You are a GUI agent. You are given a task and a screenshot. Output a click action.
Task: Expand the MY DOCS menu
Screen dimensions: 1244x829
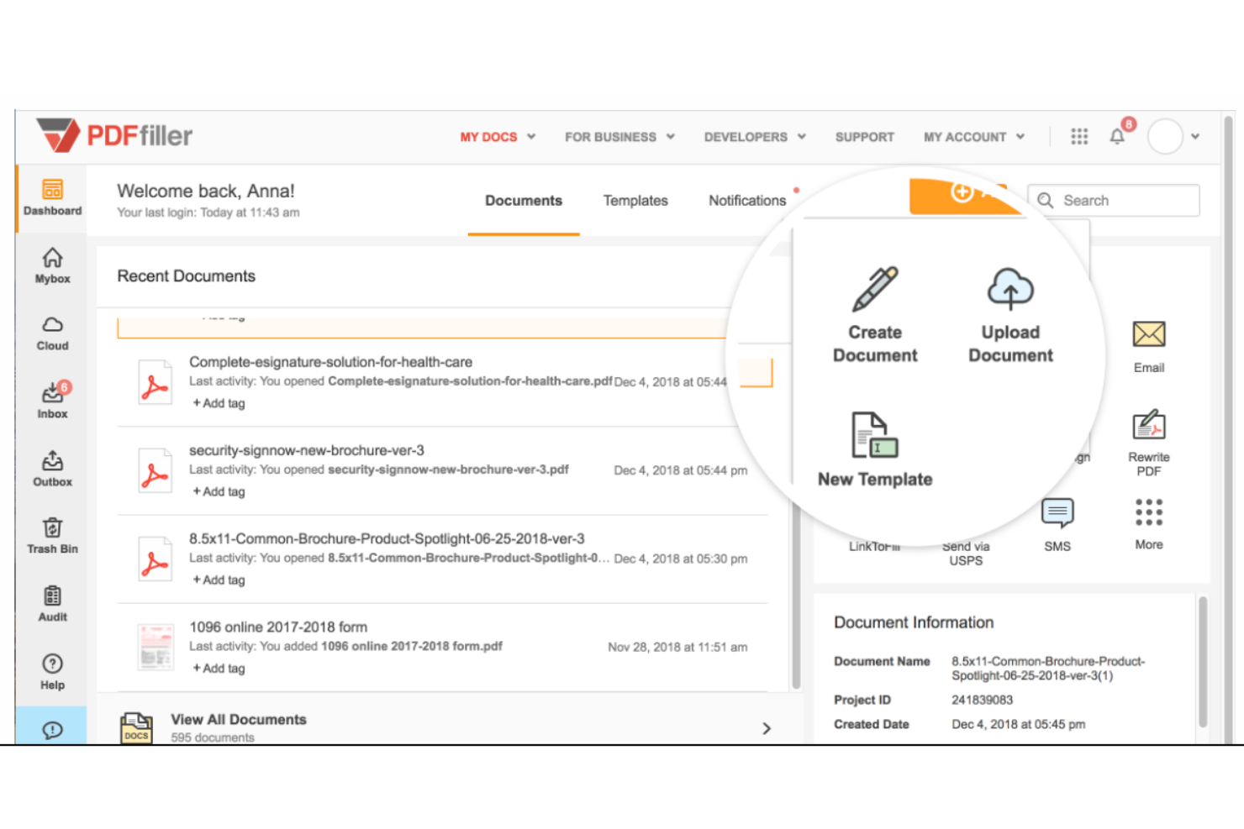[498, 137]
